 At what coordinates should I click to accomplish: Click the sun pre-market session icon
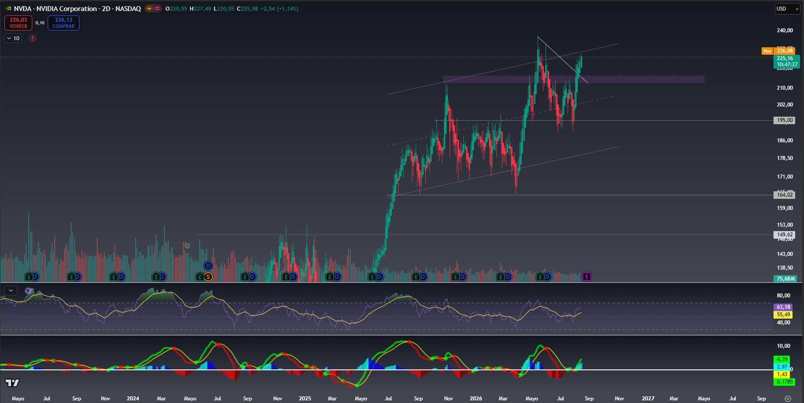[149, 8]
